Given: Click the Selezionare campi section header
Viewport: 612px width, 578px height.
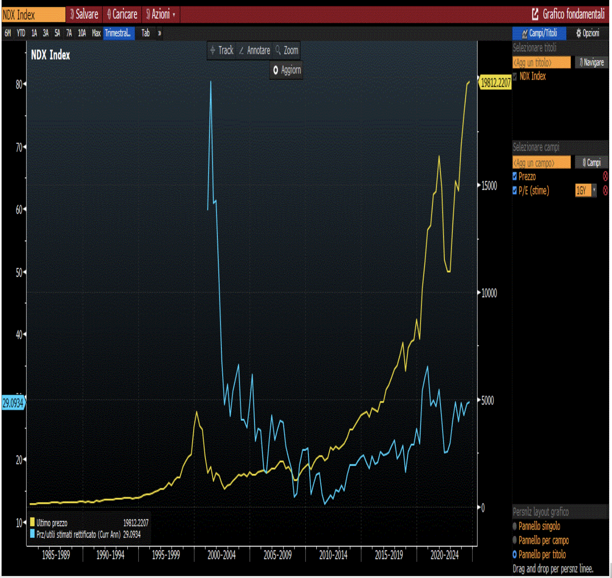Looking at the screenshot, I should pos(536,147).
